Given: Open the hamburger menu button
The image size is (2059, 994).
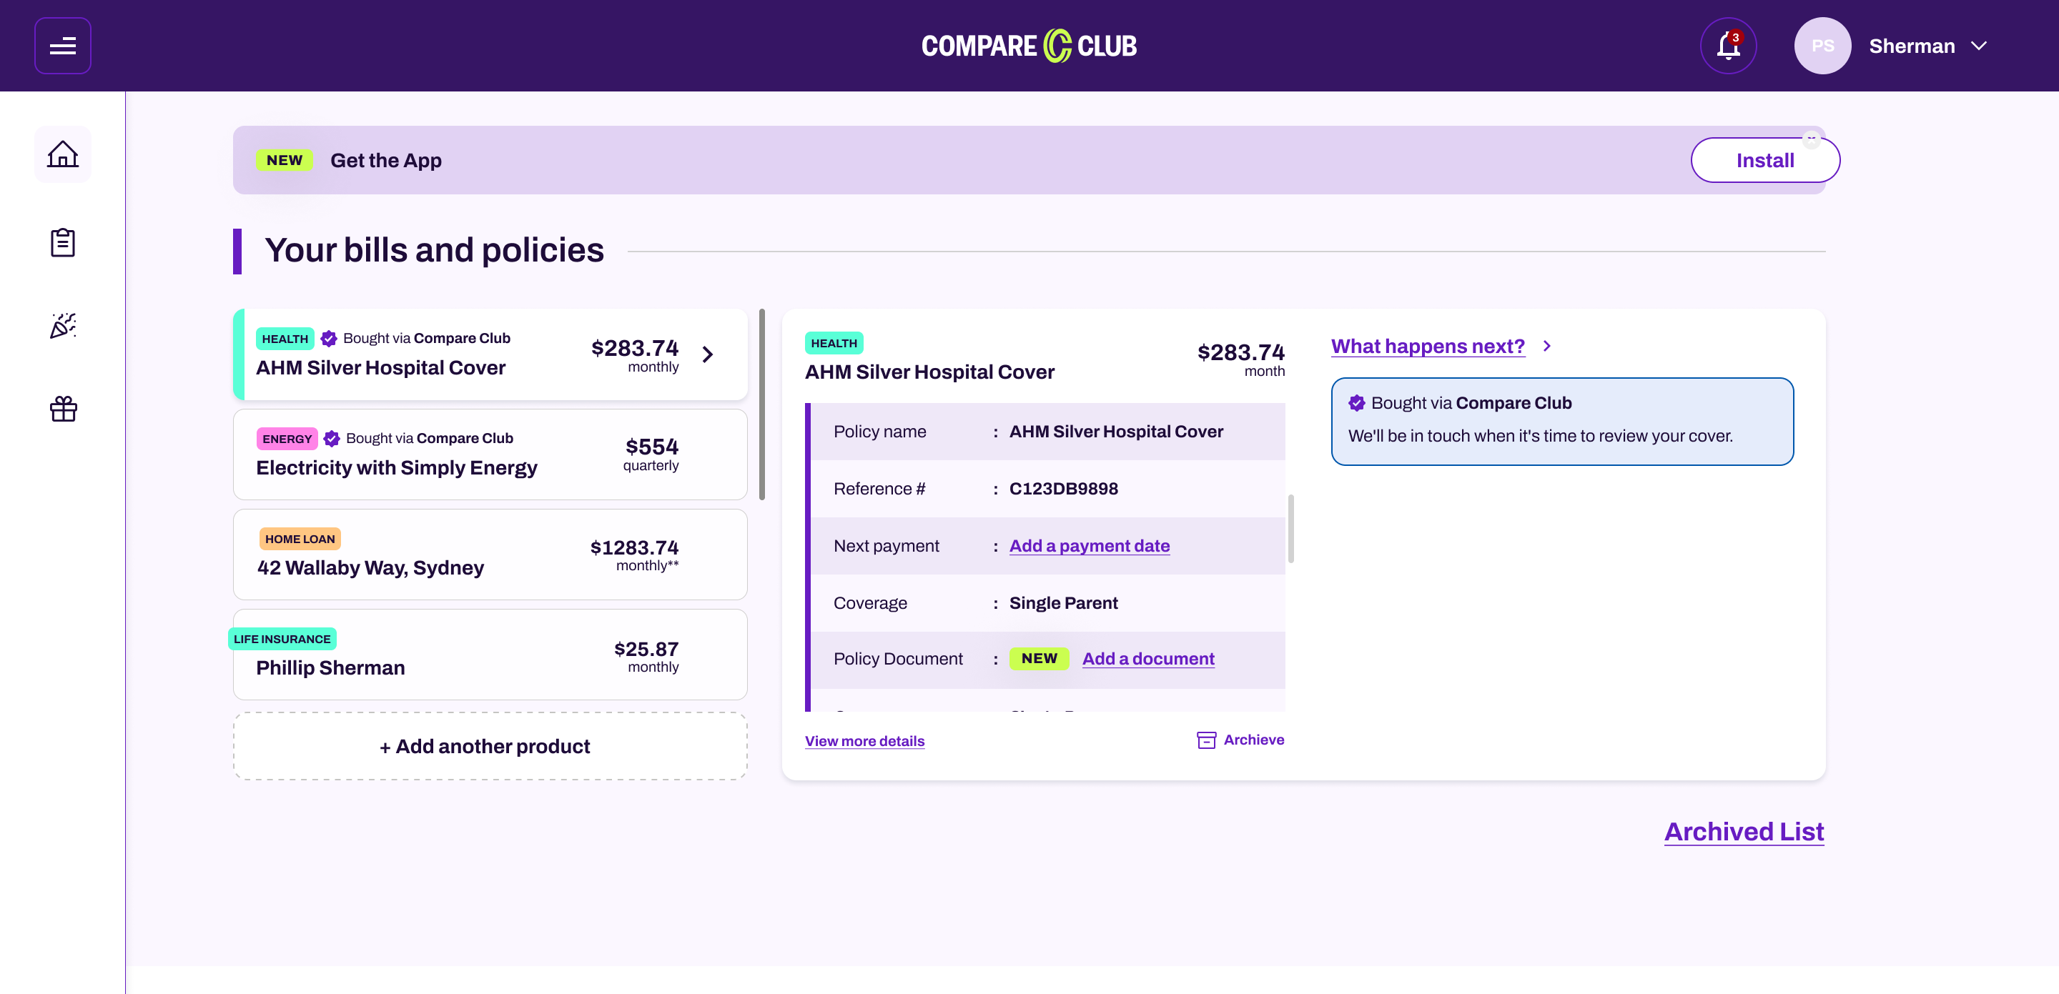Looking at the screenshot, I should [62, 46].
